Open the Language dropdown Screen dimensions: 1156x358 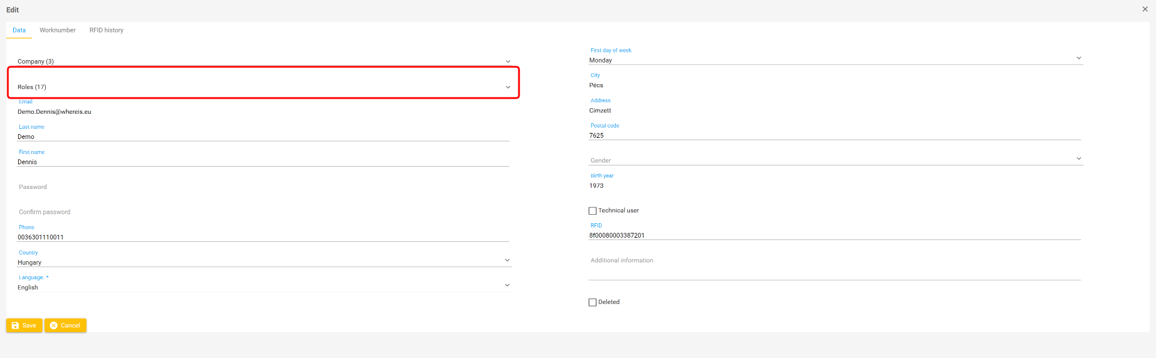[507, 285]
